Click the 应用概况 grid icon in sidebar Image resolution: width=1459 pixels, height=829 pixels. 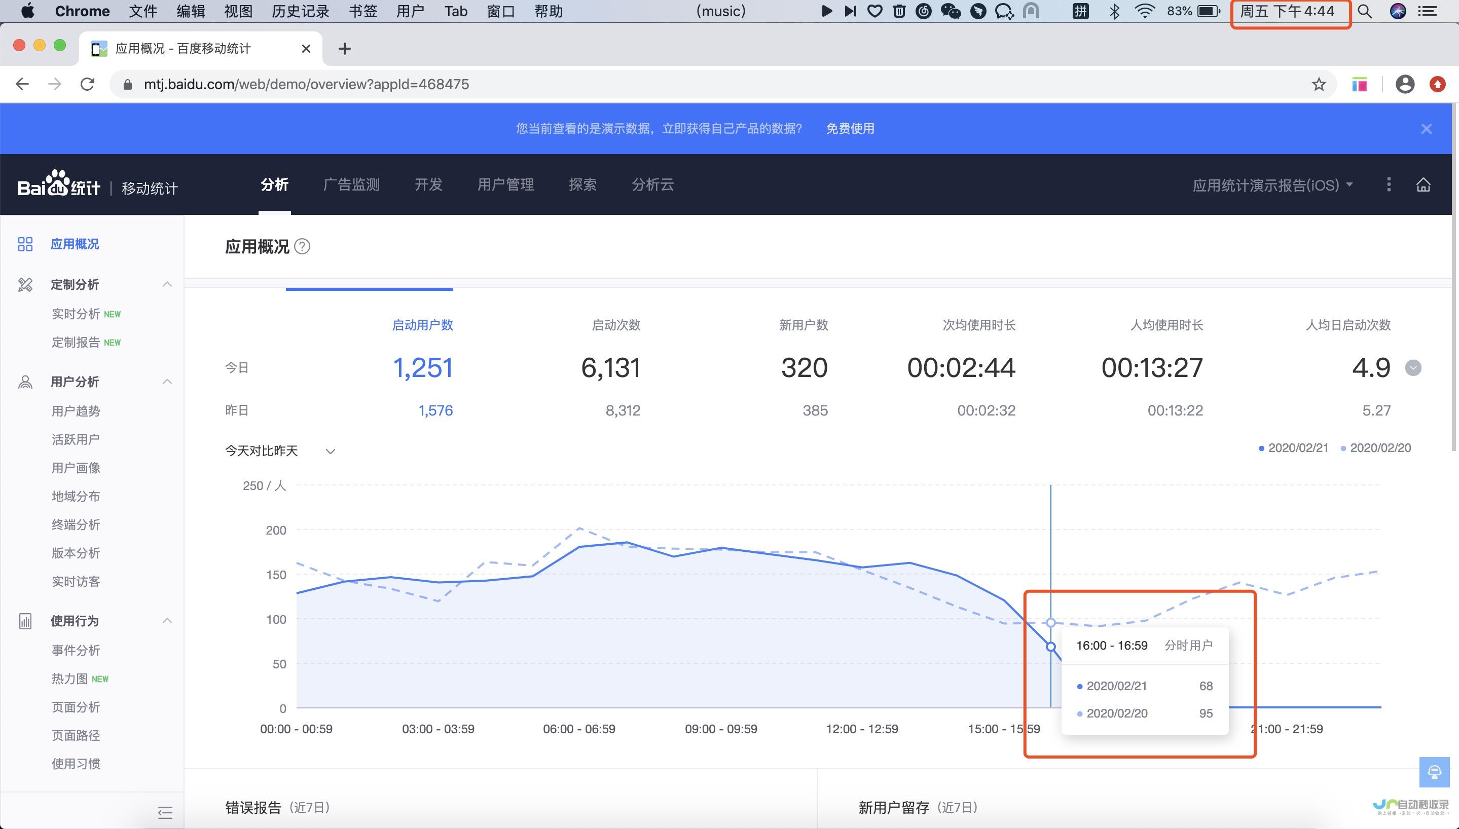pyautogui.click(x=25, y=244)
